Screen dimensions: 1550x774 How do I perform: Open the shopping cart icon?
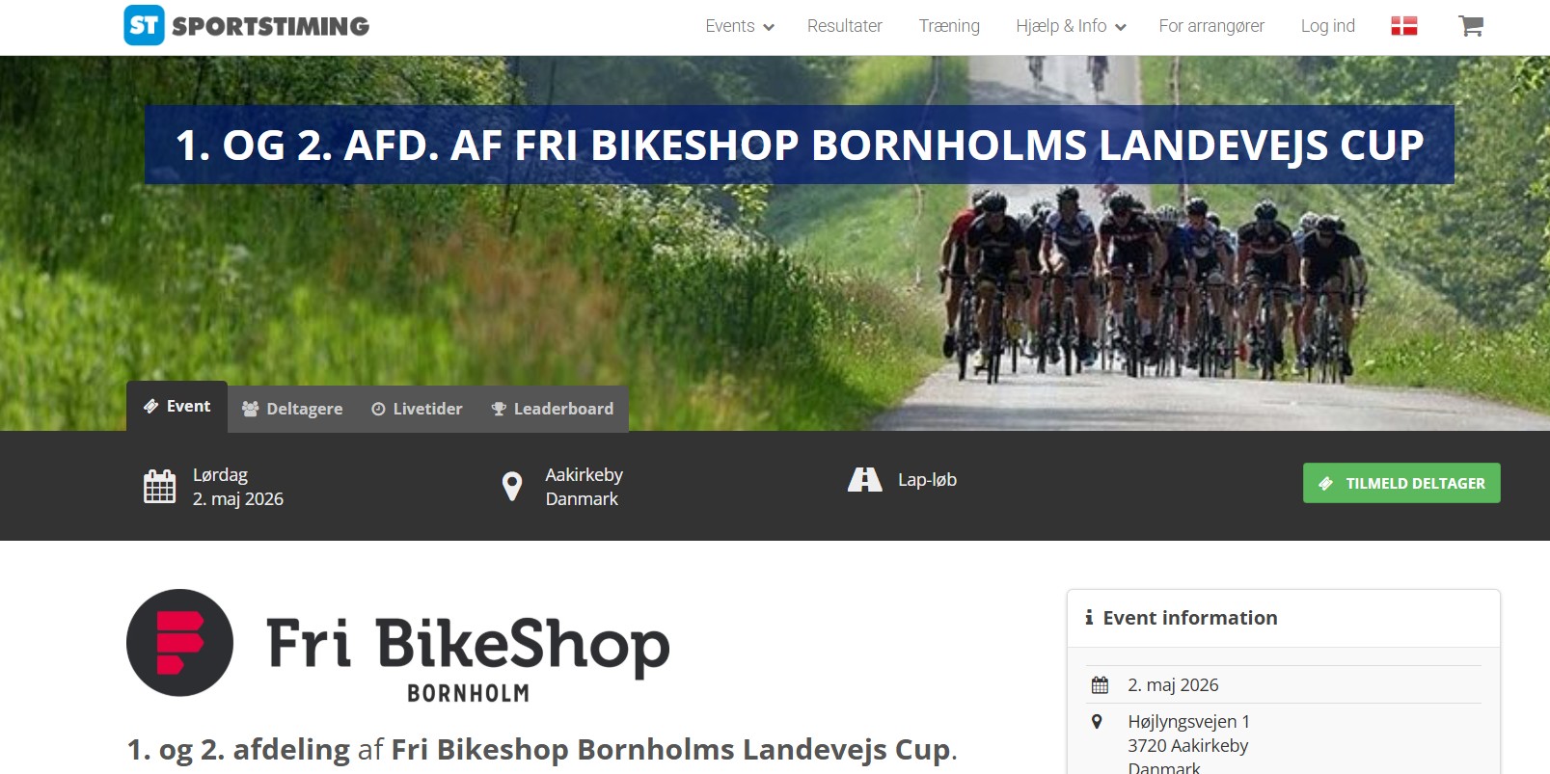[x=1470, y=26]
